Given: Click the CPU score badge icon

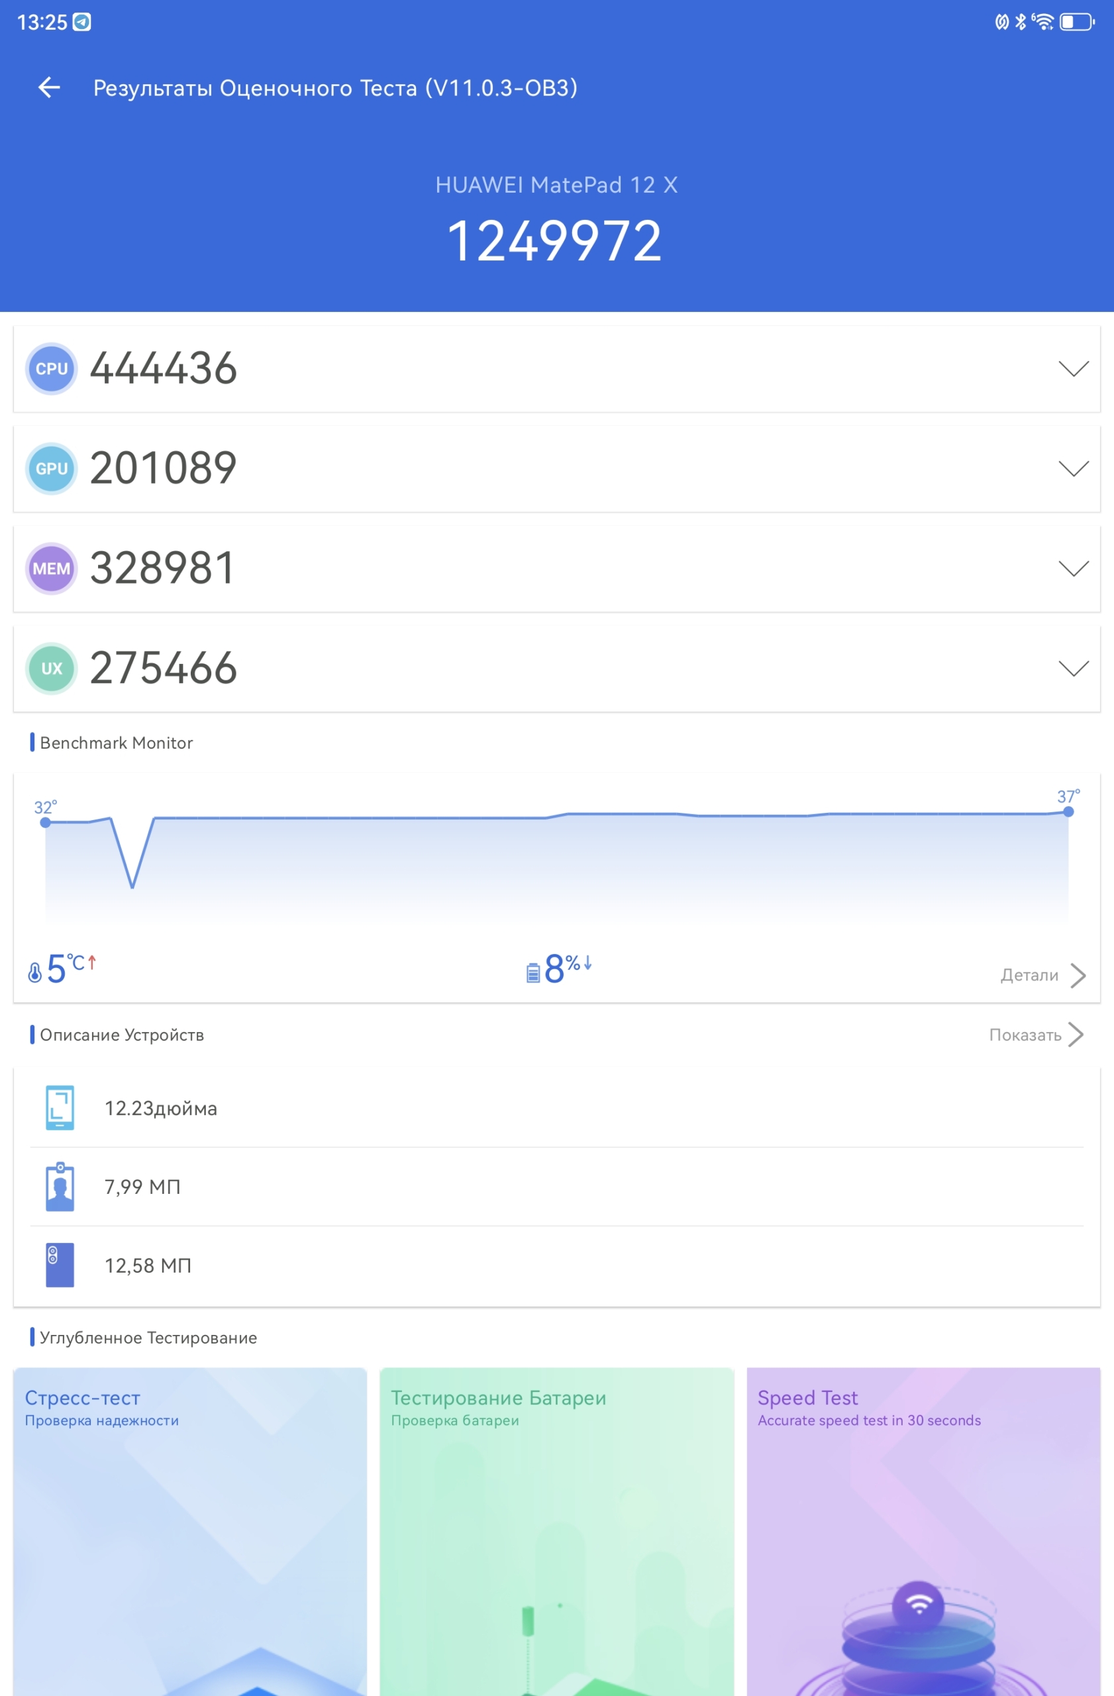Looking at the screenshot, I should (51, 368).
